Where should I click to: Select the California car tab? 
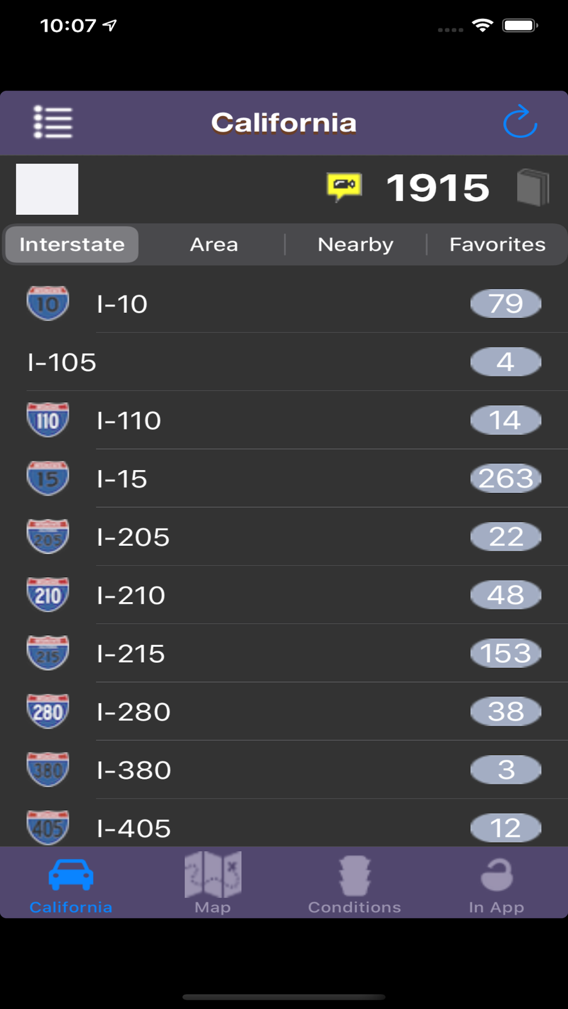(71, 882)
